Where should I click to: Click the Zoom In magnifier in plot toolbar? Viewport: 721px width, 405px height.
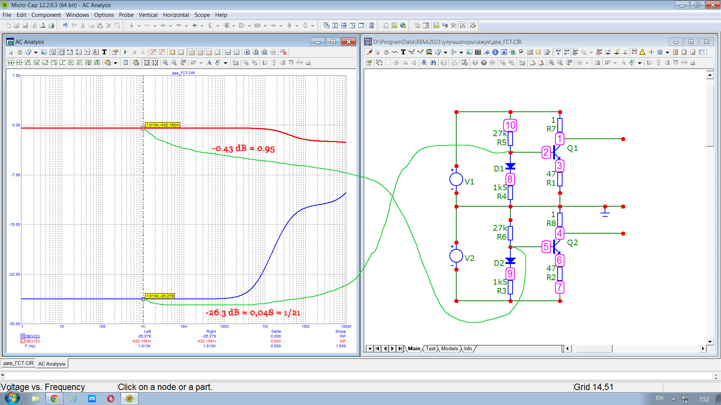[x=165, y=63]
